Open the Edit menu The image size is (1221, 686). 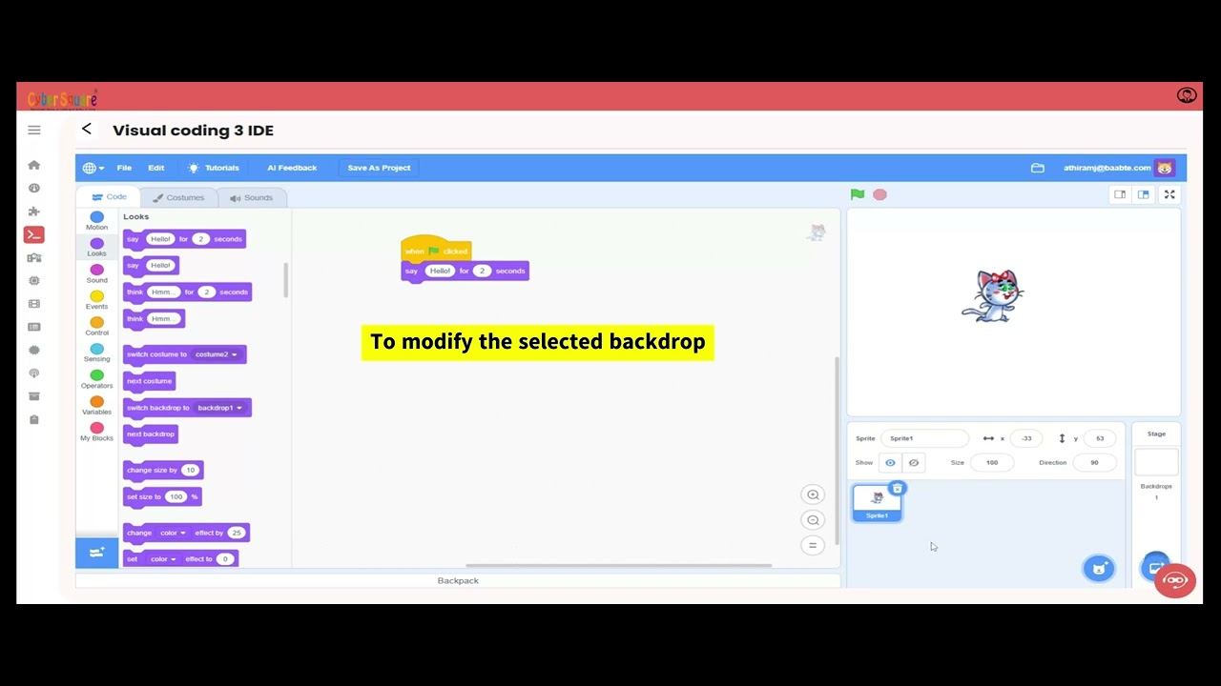tap(155, 168)
